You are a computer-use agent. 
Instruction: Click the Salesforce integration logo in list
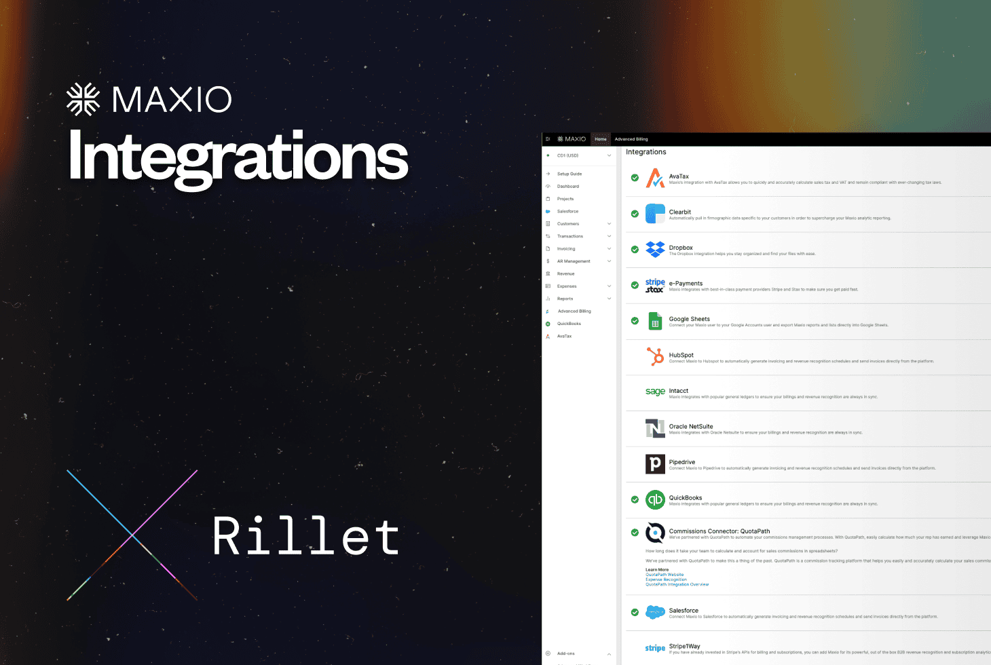[655, 612]
